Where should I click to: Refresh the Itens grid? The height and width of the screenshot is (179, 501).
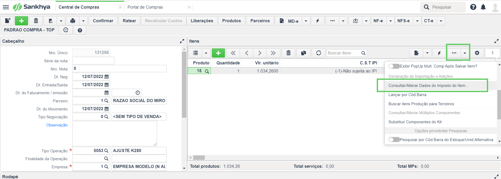[319, 53]
